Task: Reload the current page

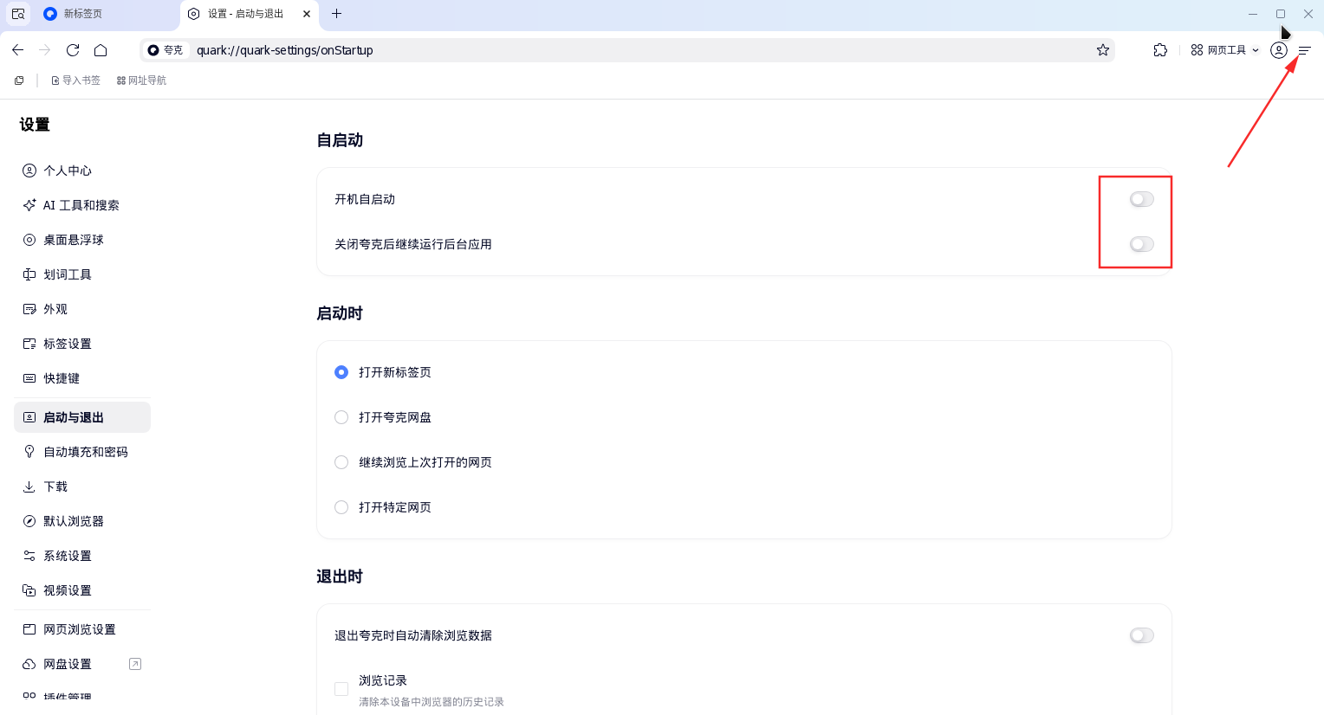Action: point(73,50)
